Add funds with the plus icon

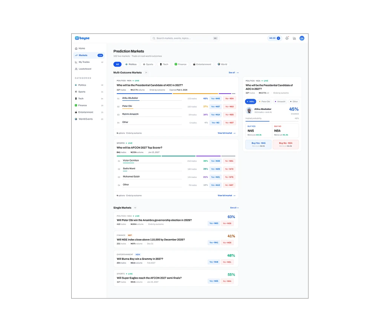279,38
